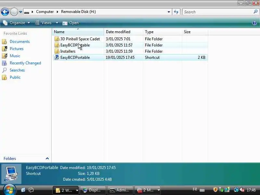This screenshot has width=260, height=195.
Task: Launch Internet Explorer from Quick Launch
Action: 23,190
